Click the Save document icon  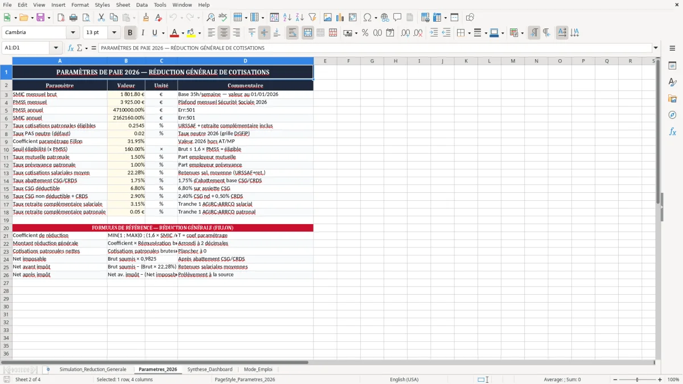point(41,18)
